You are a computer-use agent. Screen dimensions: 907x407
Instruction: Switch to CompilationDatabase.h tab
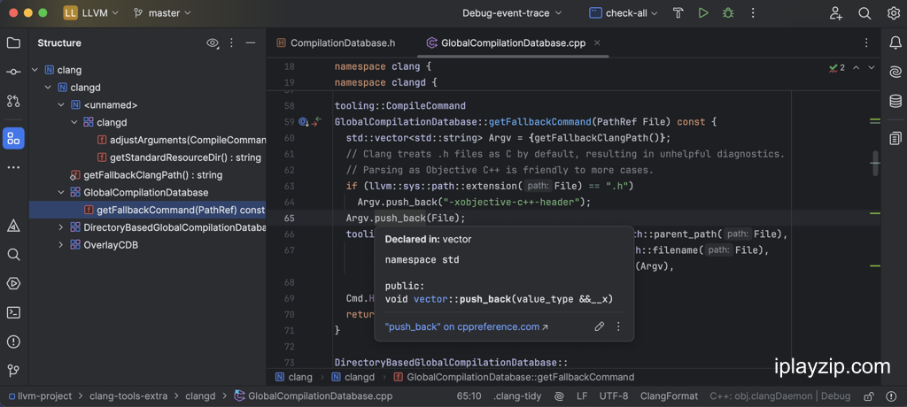pyautogui.click(x=336, y=42)
